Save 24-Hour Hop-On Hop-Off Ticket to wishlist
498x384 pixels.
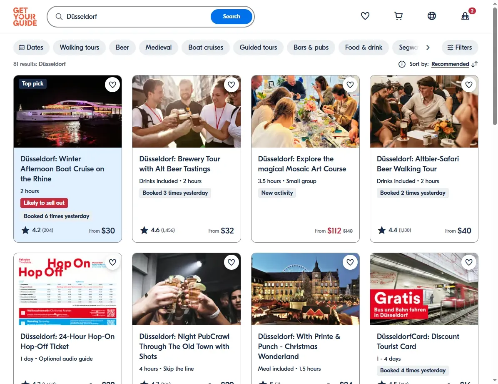(112, 262)
